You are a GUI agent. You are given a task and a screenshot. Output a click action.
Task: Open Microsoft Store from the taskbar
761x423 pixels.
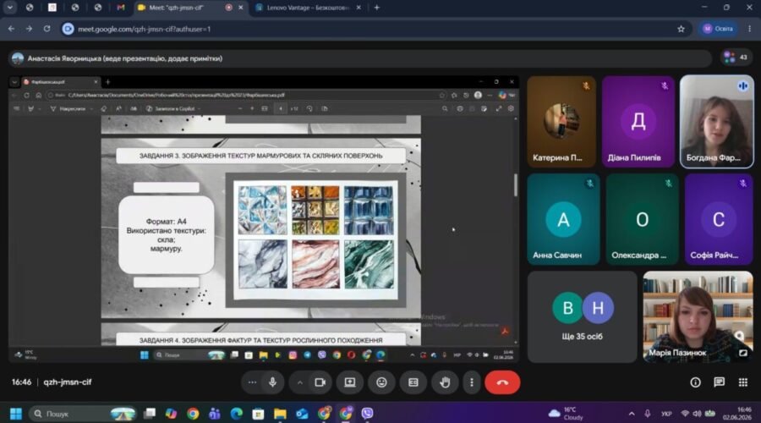(x=258, y=414)
